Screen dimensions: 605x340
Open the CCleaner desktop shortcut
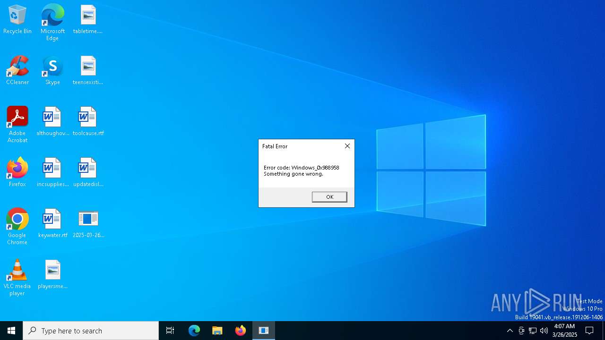click(17, 70)
